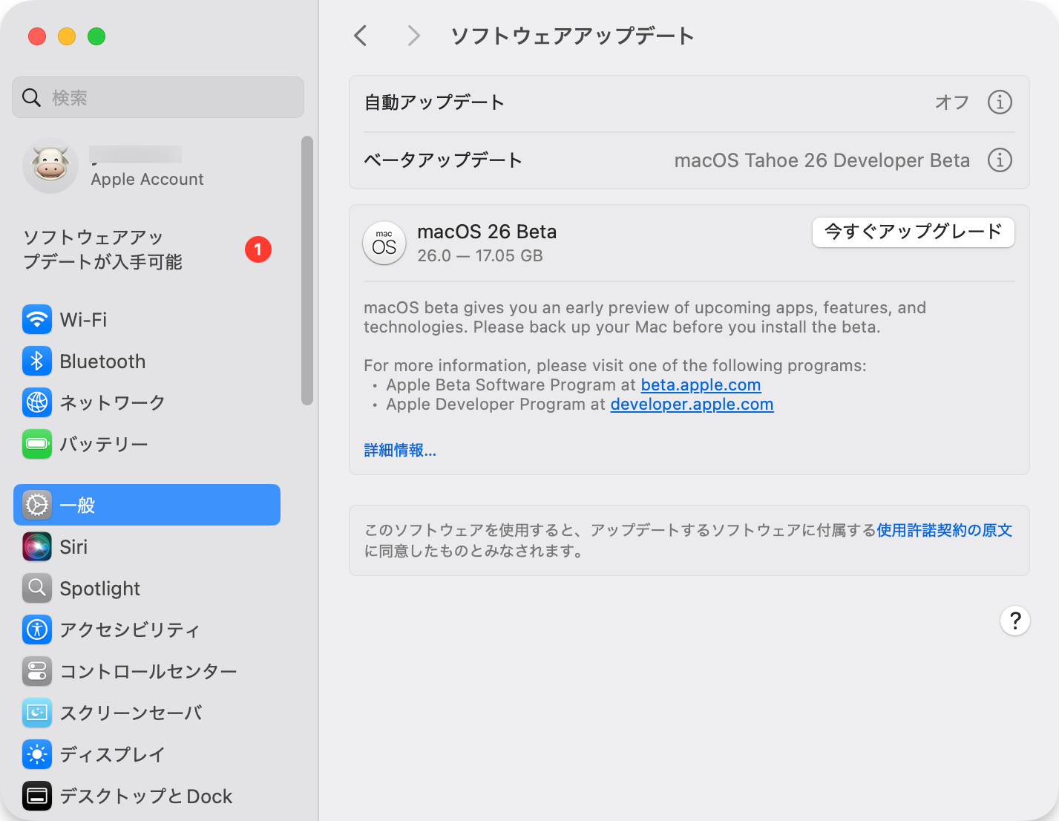Select アクセシビリティ label in sidebar

(130, 629)
